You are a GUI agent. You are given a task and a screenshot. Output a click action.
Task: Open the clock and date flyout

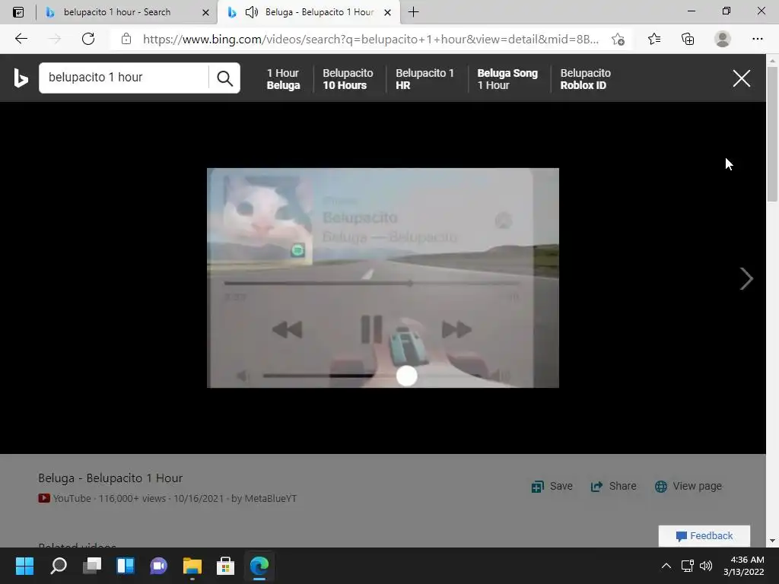point(744,566)
